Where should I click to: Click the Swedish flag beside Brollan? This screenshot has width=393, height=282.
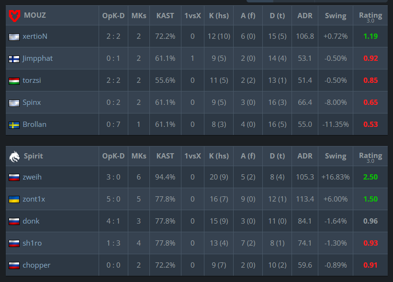(x=14, y=125)
